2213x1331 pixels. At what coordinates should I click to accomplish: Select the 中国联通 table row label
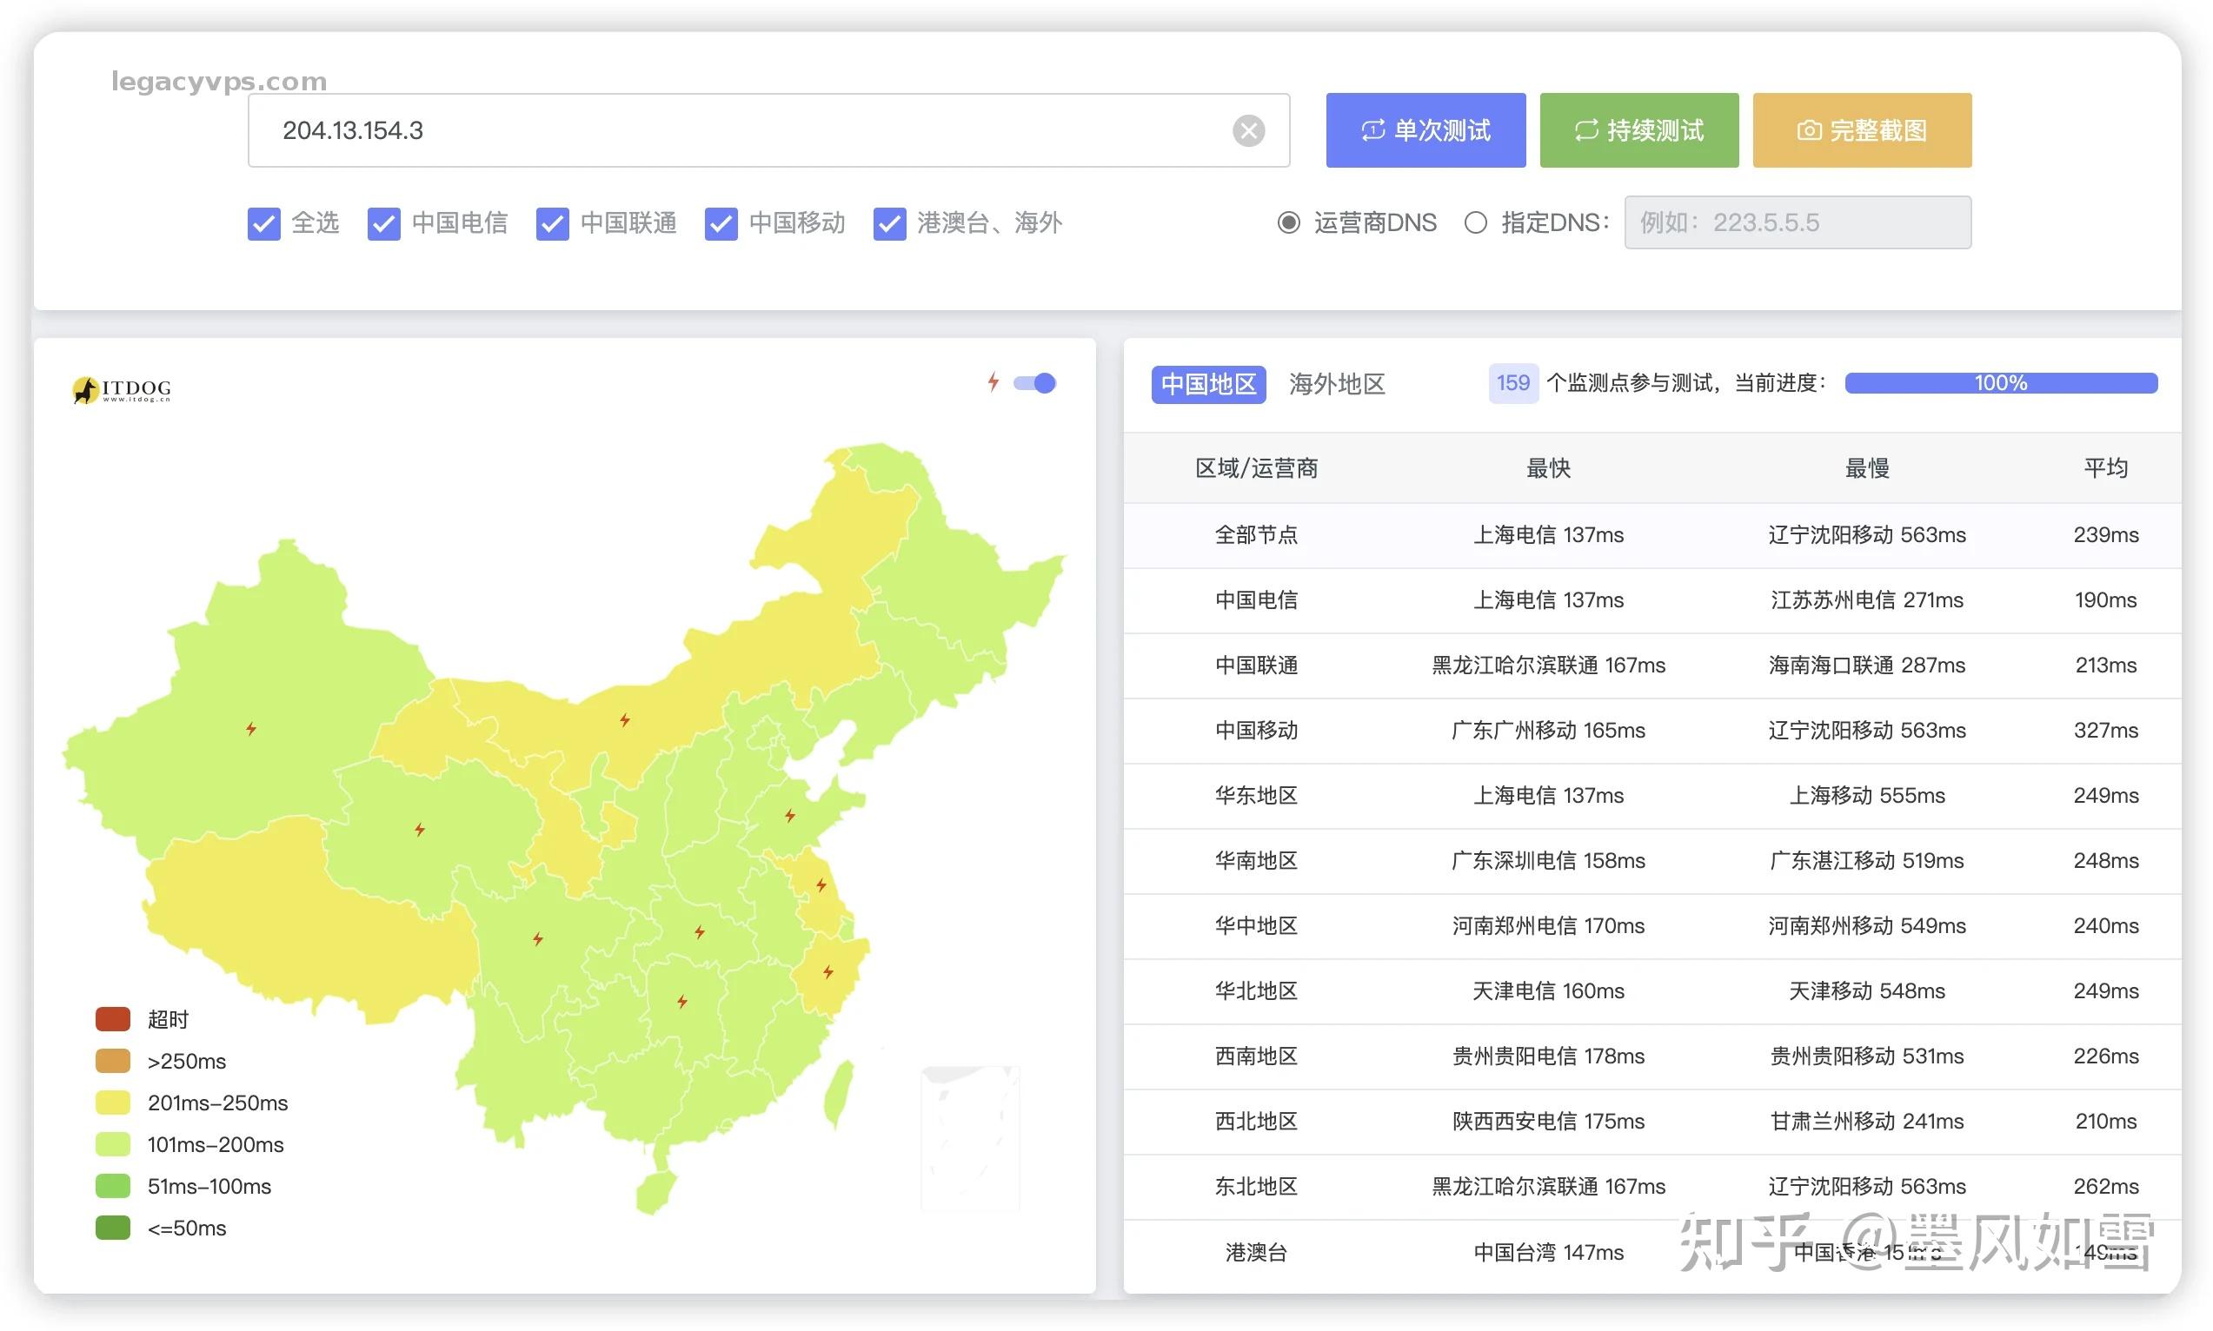click(x=1256, y=665)
